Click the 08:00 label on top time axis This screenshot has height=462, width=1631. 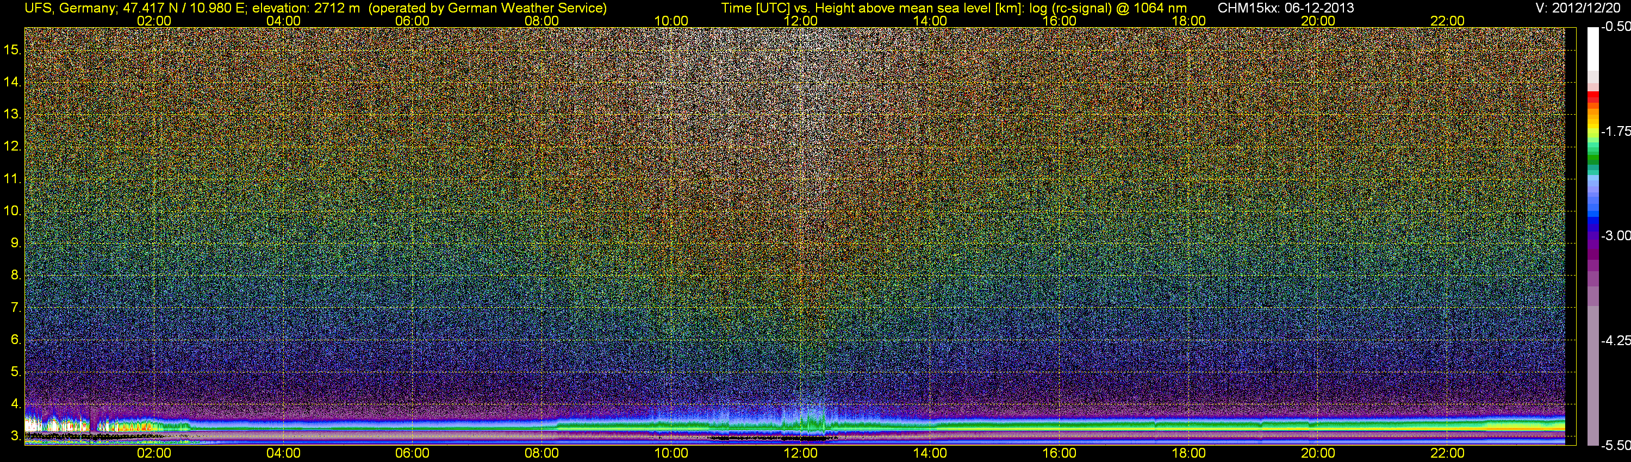[x=541, y=21]
